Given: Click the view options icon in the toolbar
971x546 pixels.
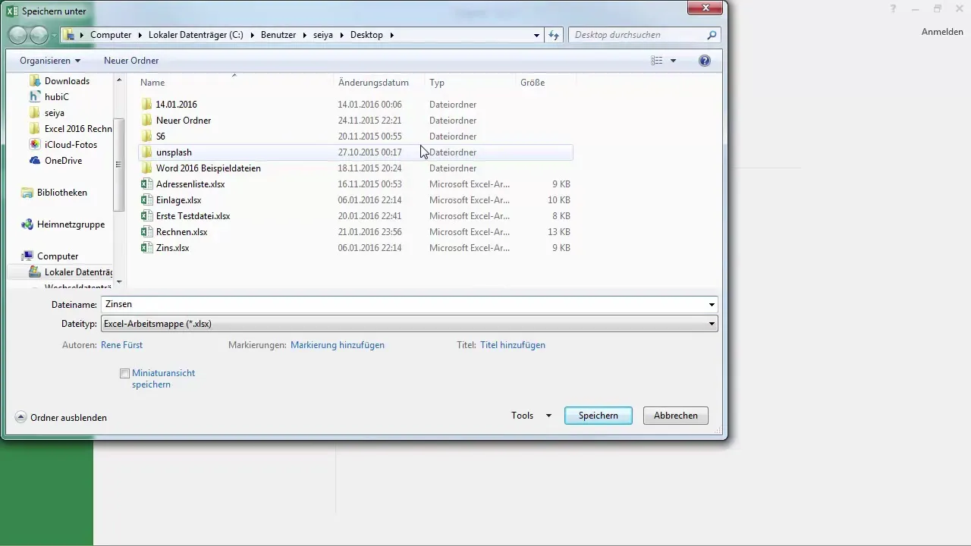Looking at the screenshot, I should point(657,61).
